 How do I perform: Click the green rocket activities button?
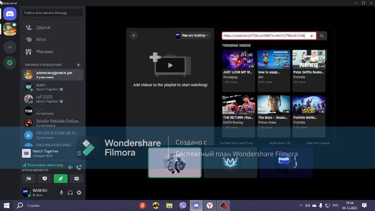point(60,178)
